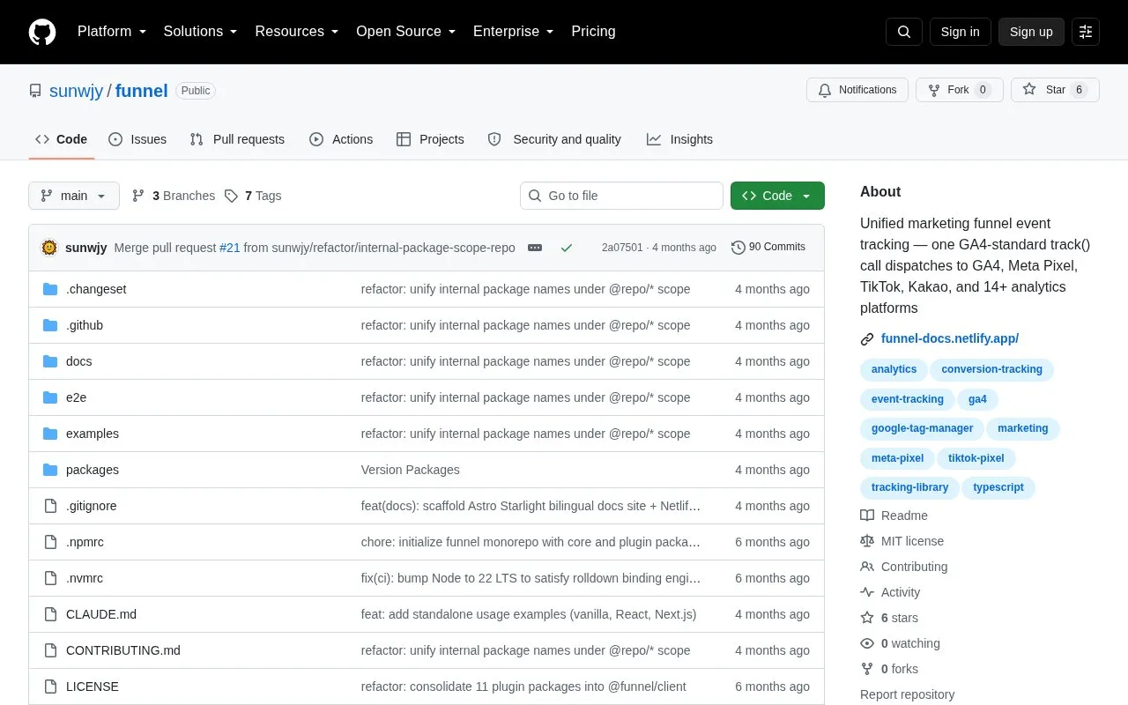1128x705 pixels.
Task: View the 7 Tags link
Action: (253, 196)
